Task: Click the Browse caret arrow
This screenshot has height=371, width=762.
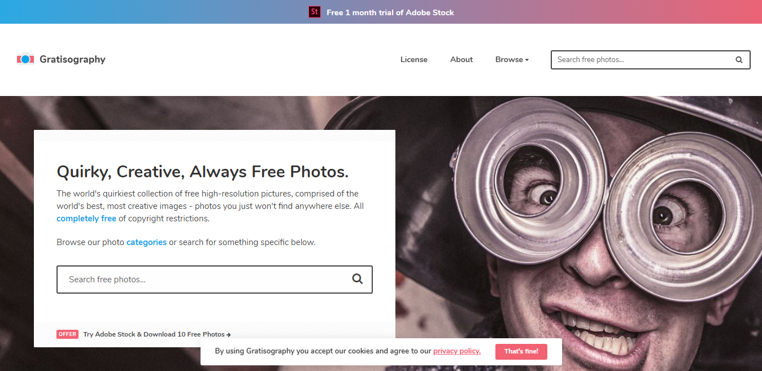Action: pyautogui.click(x=527, y=60)
